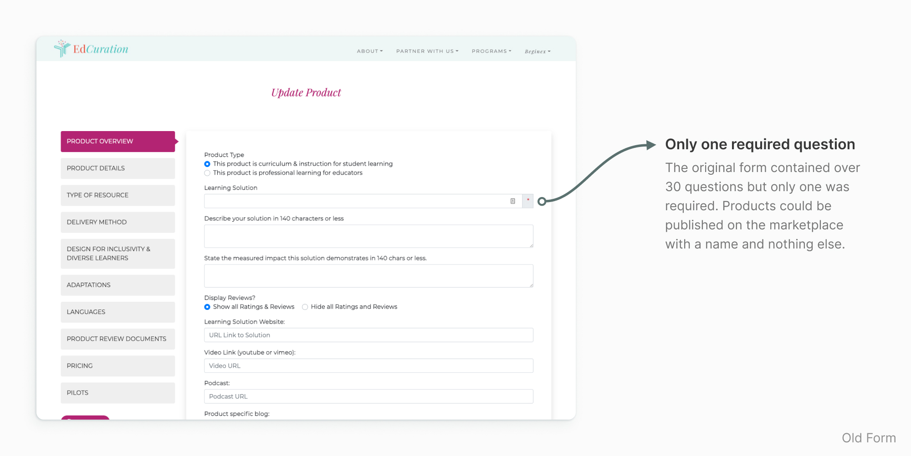The height and width of the screenshot is (456, 911).
Task: Focus the 140-character solution description box
Action: [x=368, y=236]
